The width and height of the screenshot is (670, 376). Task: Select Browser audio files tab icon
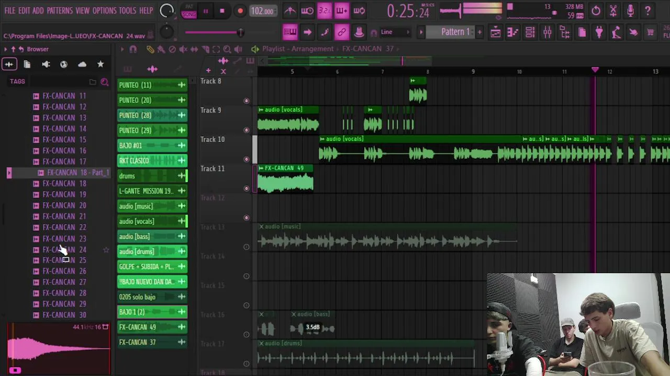(9, 64)
